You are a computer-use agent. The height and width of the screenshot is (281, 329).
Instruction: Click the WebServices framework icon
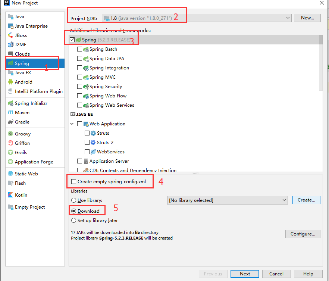93,152
